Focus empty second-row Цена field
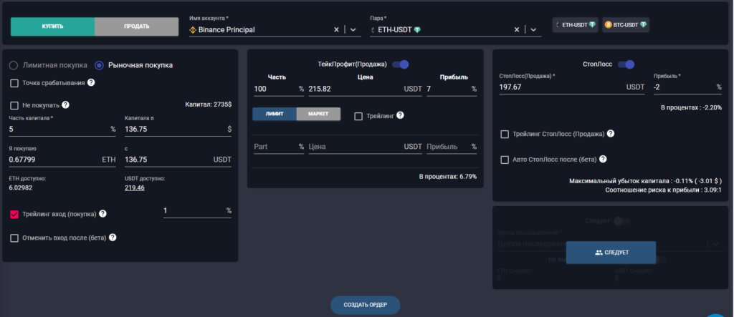Image resolution: width=734 pixels, height=317 pixels. (365, 147)
